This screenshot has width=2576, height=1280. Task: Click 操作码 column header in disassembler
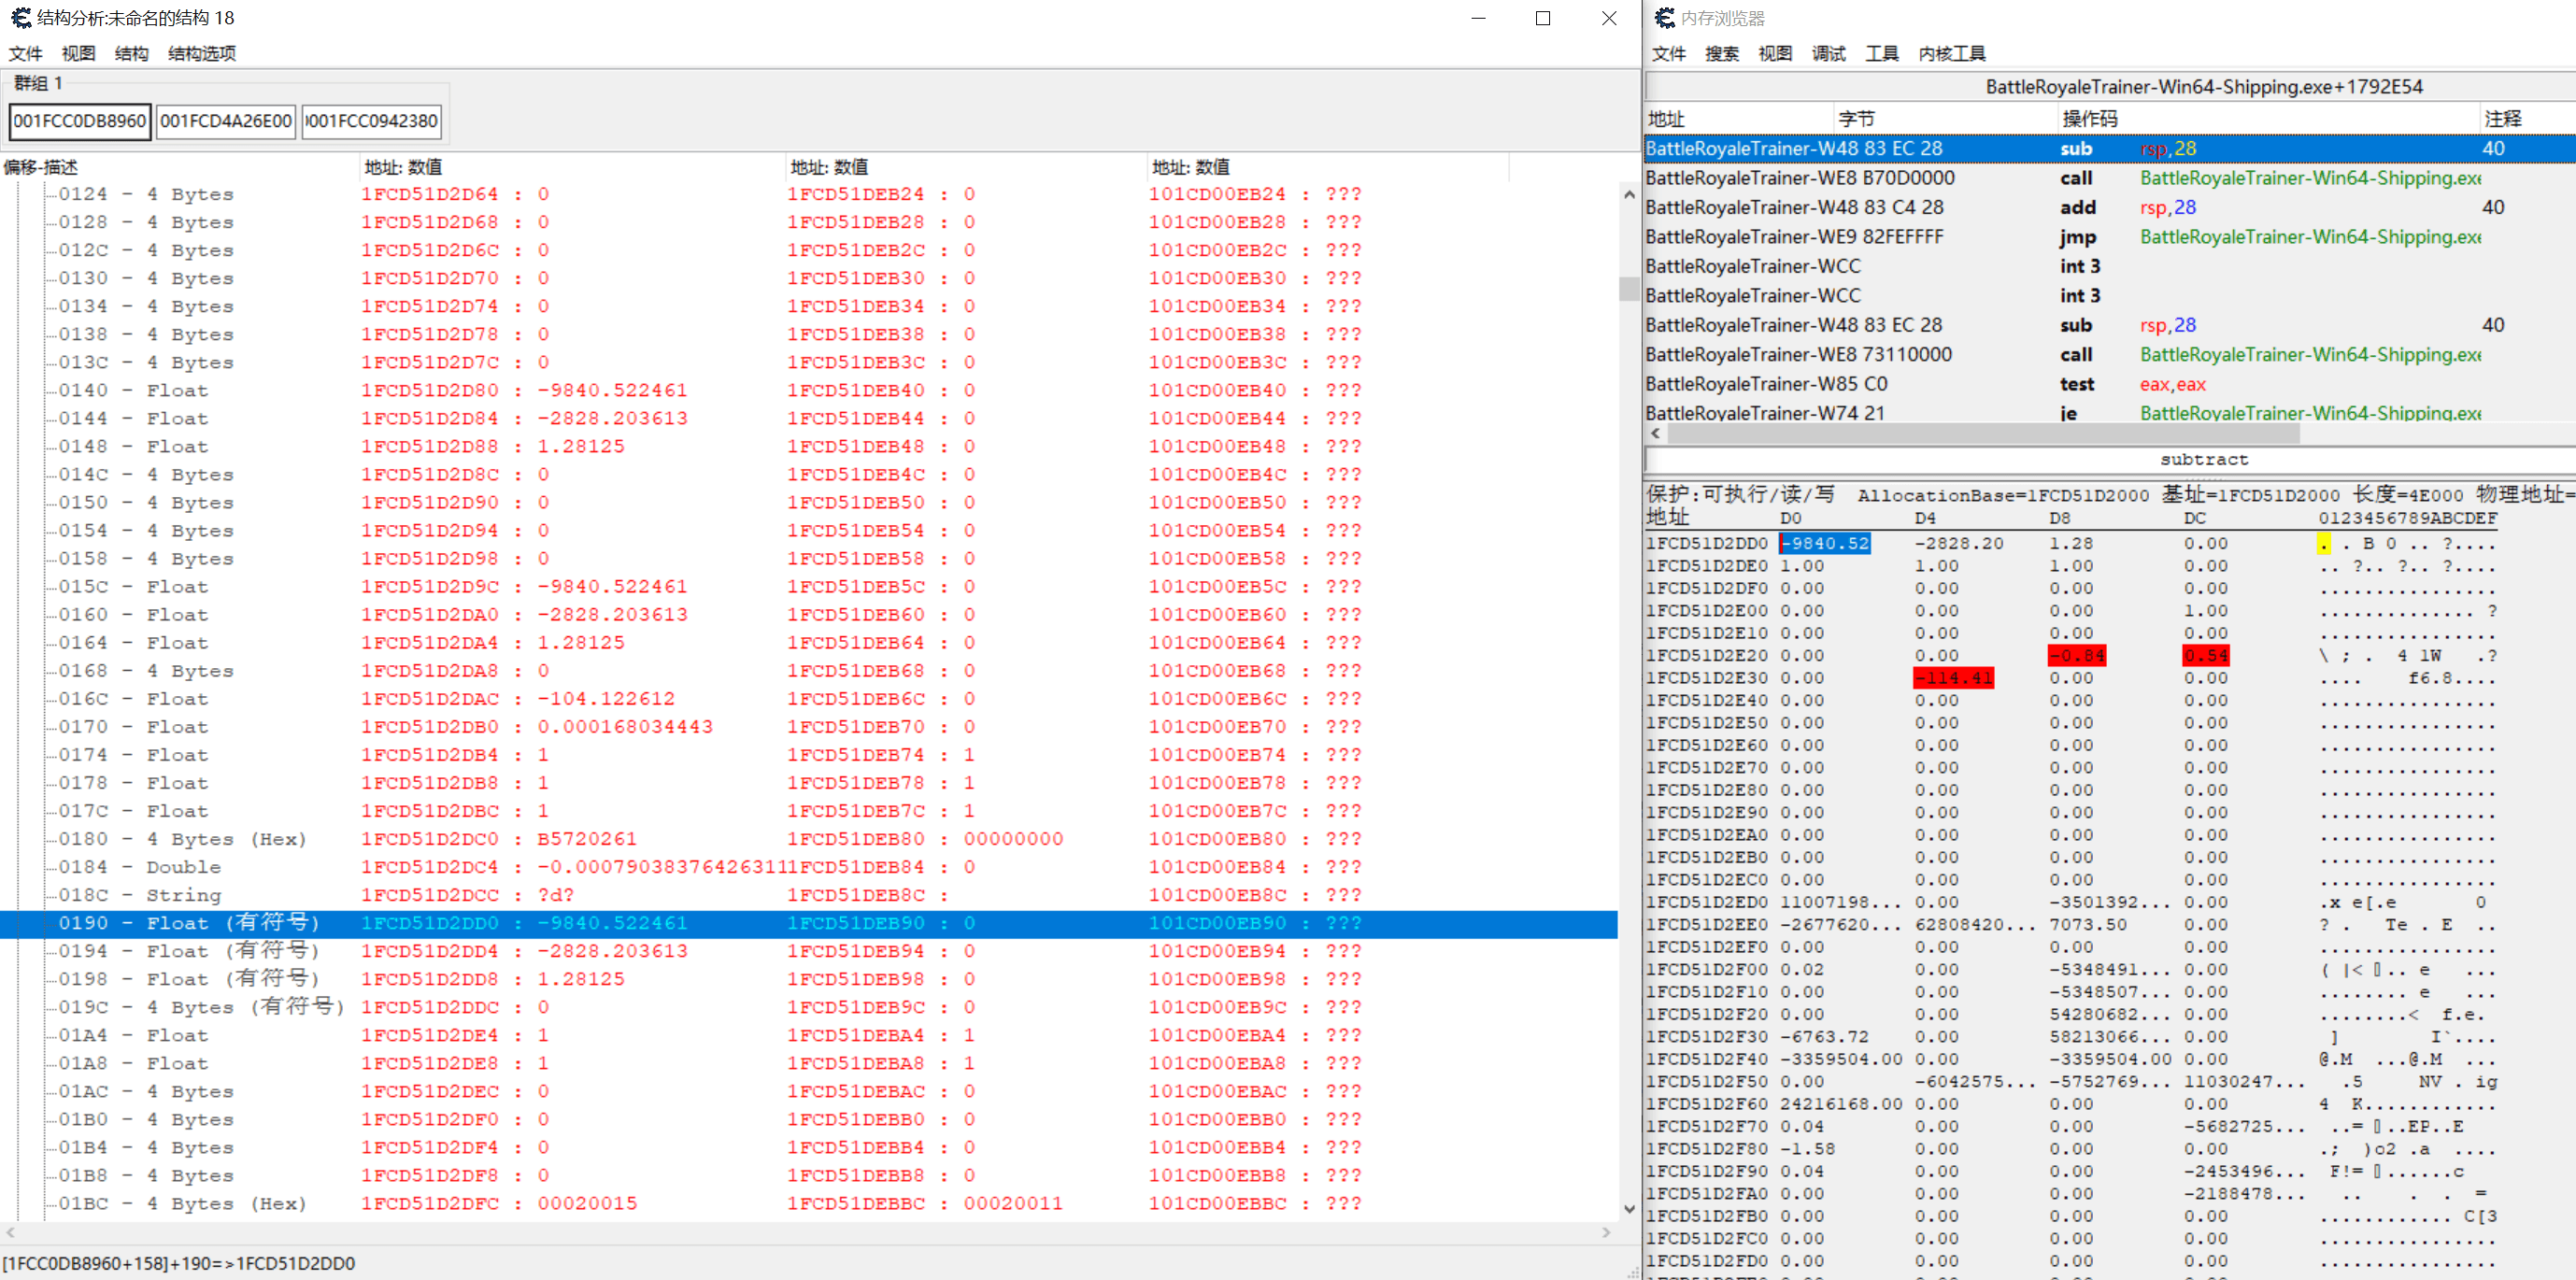click(2268, 118)
